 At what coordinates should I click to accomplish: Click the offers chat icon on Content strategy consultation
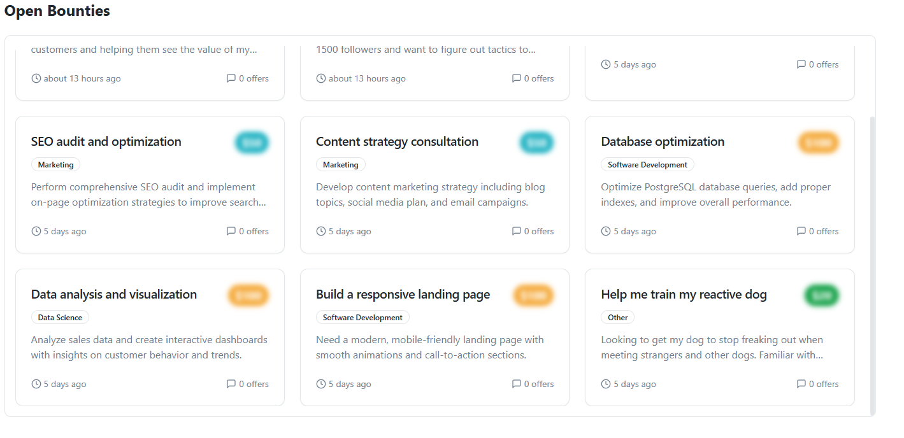click(516, 230)
